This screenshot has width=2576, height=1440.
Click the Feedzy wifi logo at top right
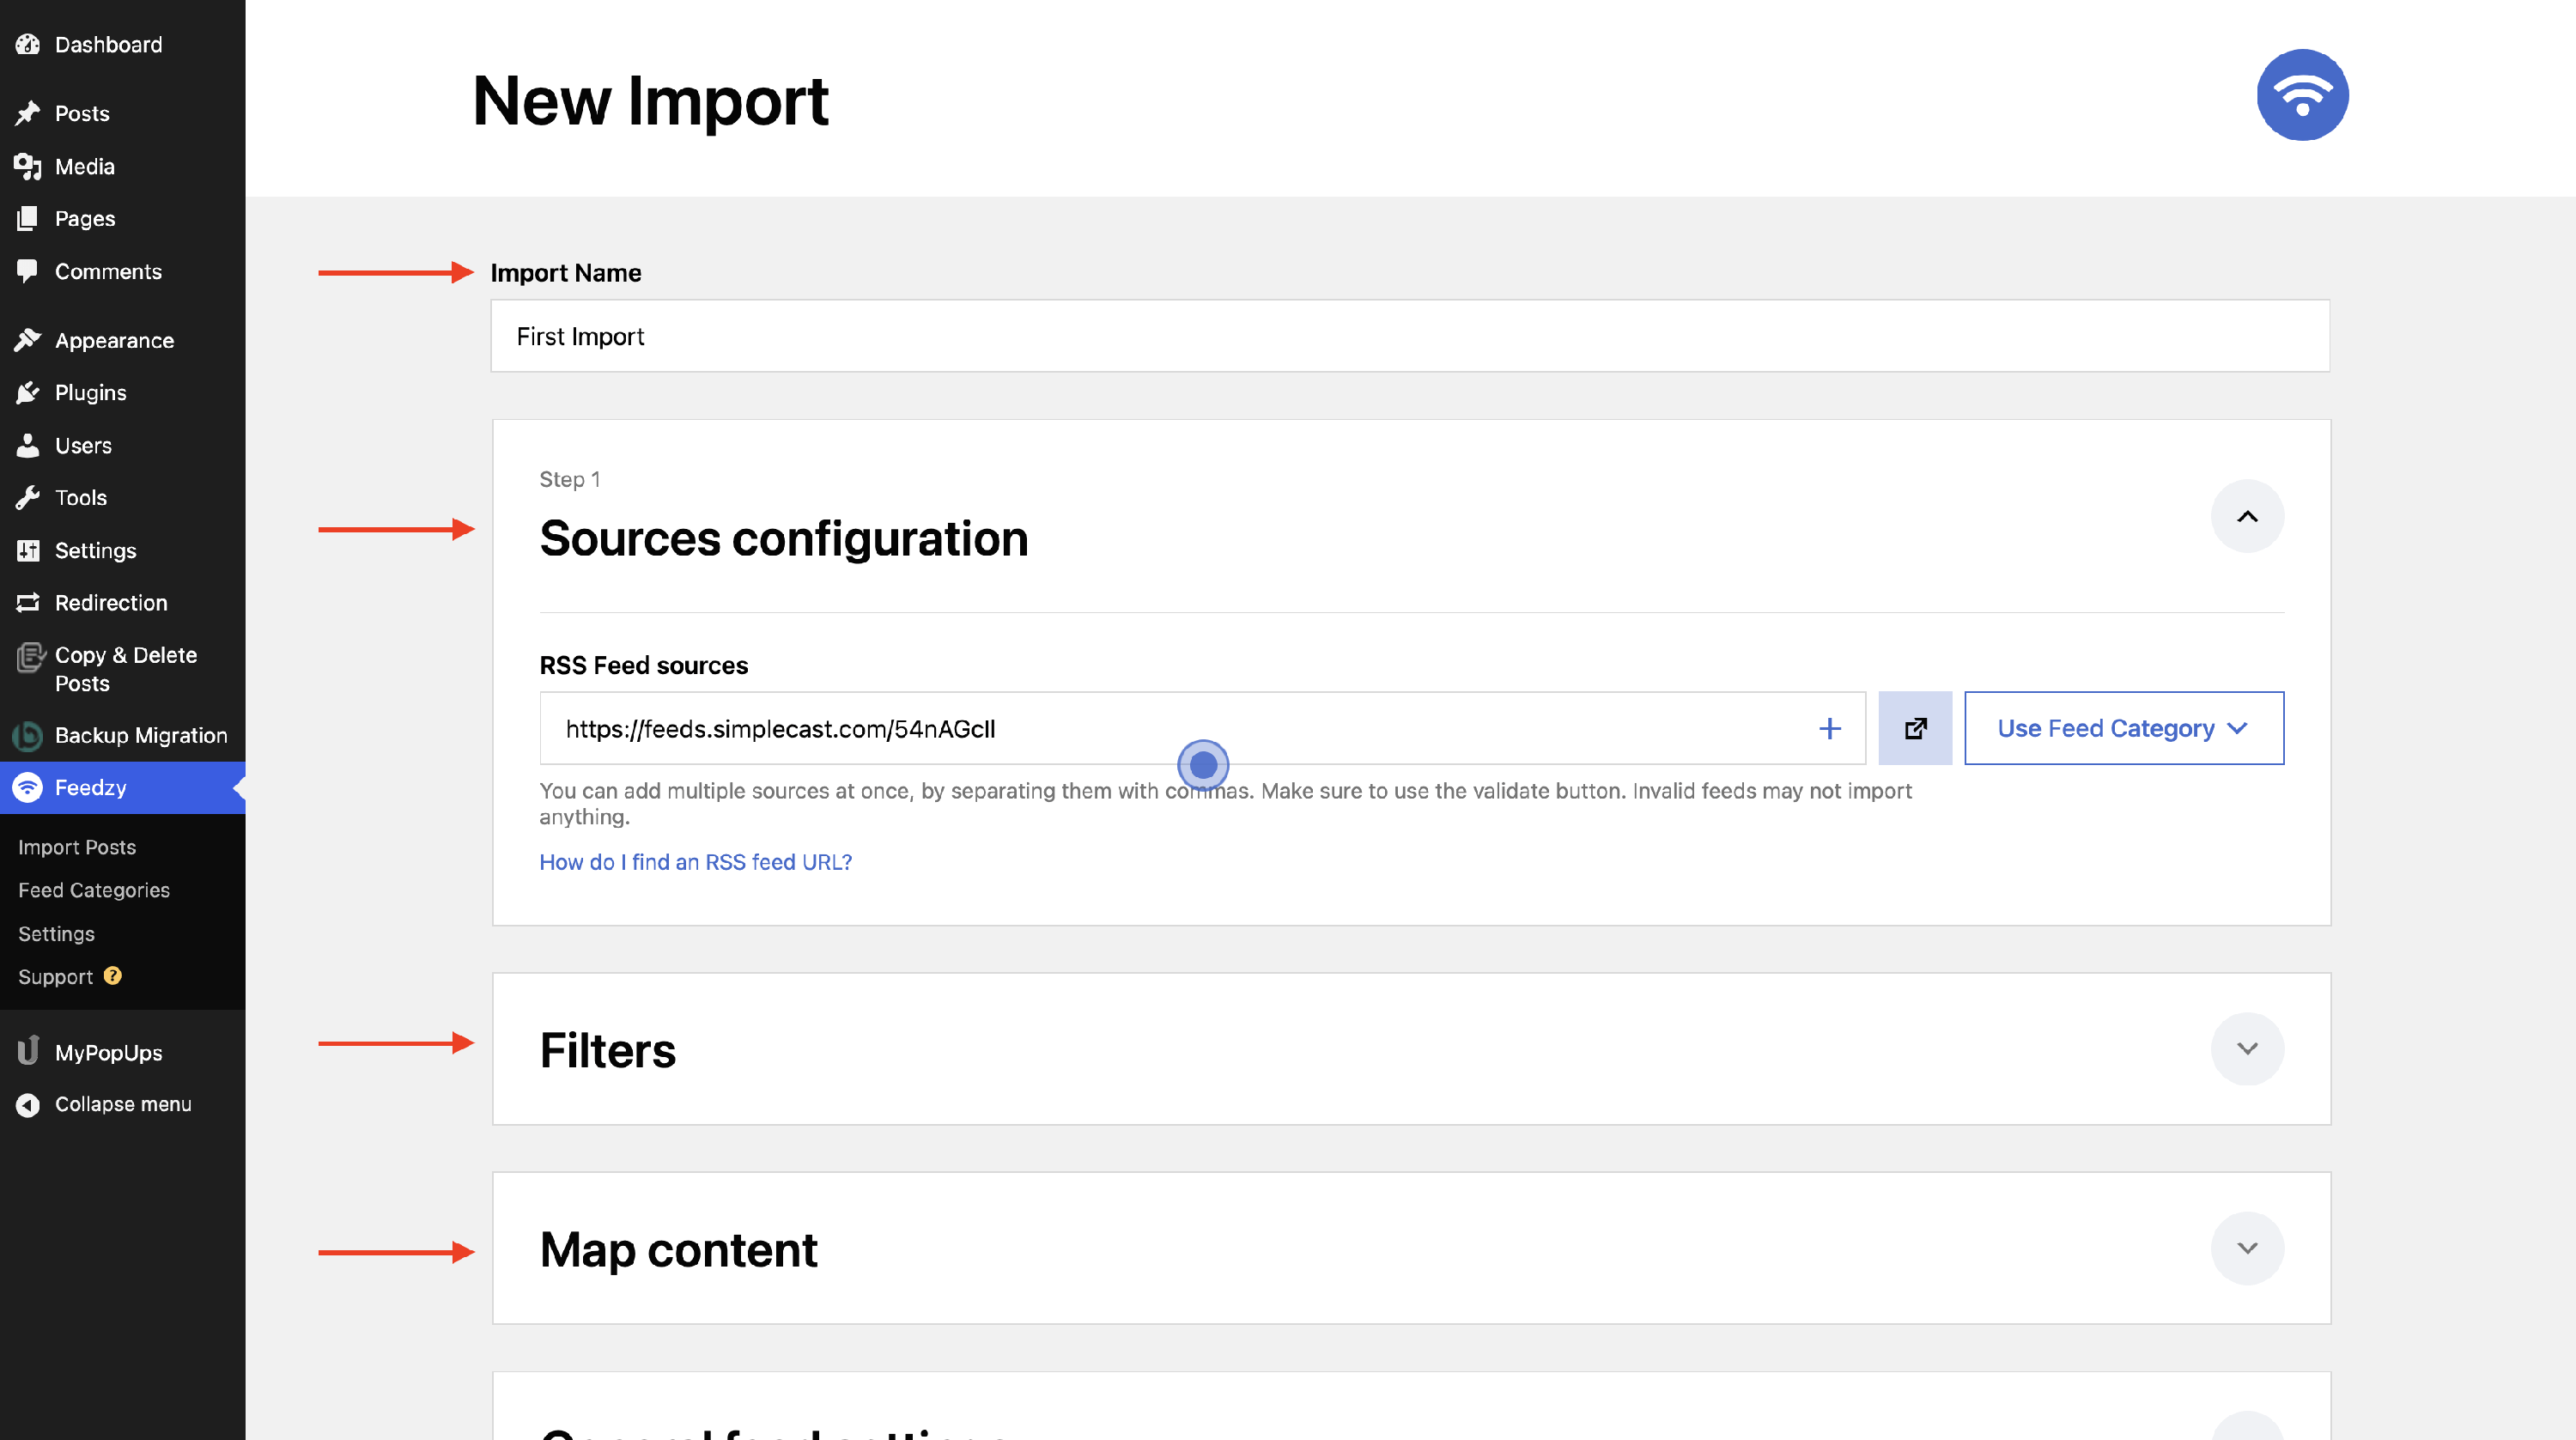click(2301, 95)
